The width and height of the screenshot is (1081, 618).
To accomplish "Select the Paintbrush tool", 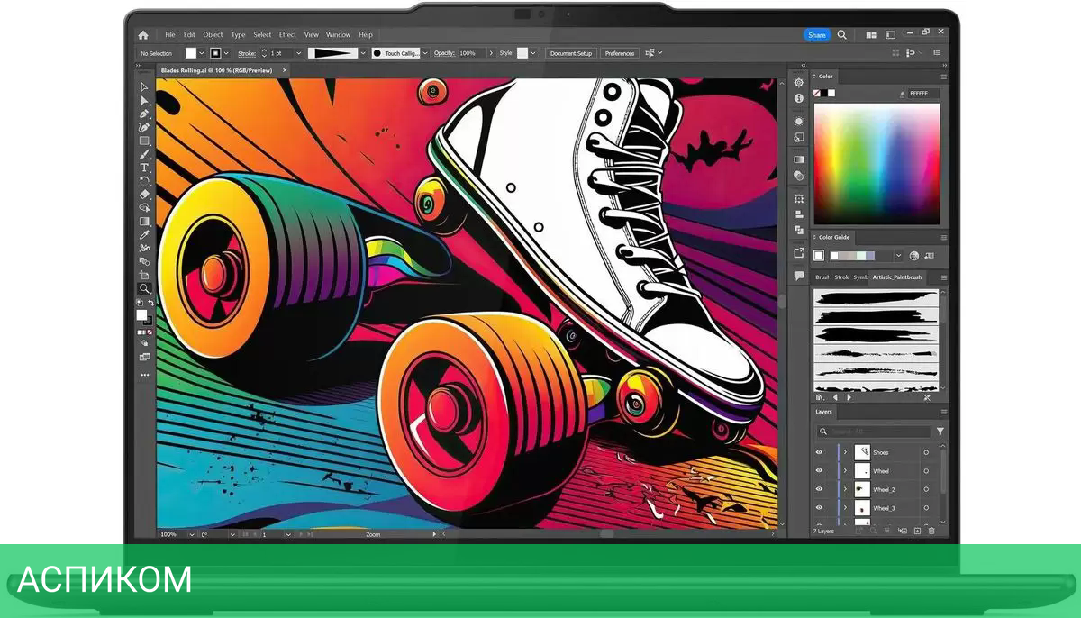I will 144,154.
